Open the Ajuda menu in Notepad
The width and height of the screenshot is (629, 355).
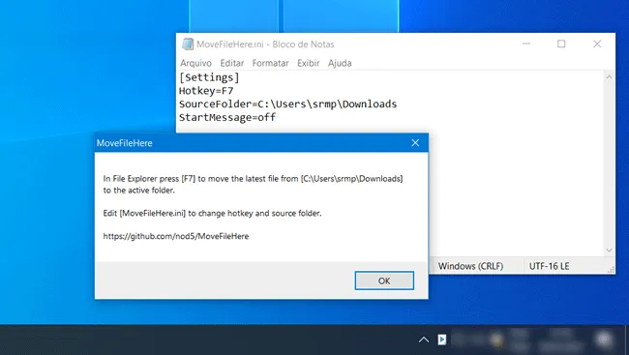[340, 63]
